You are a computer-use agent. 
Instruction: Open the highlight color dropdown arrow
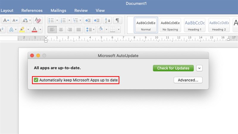point(28,29)
